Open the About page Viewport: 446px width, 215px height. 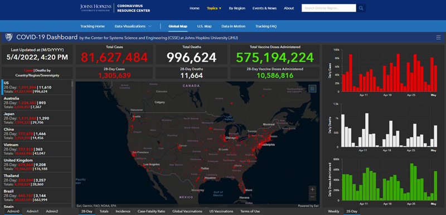(x=289, y=8)
